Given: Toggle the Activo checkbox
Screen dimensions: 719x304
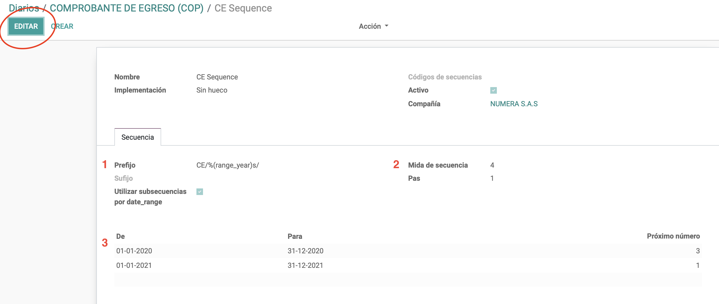Looking at the screenshot, I should coord(493,90).
